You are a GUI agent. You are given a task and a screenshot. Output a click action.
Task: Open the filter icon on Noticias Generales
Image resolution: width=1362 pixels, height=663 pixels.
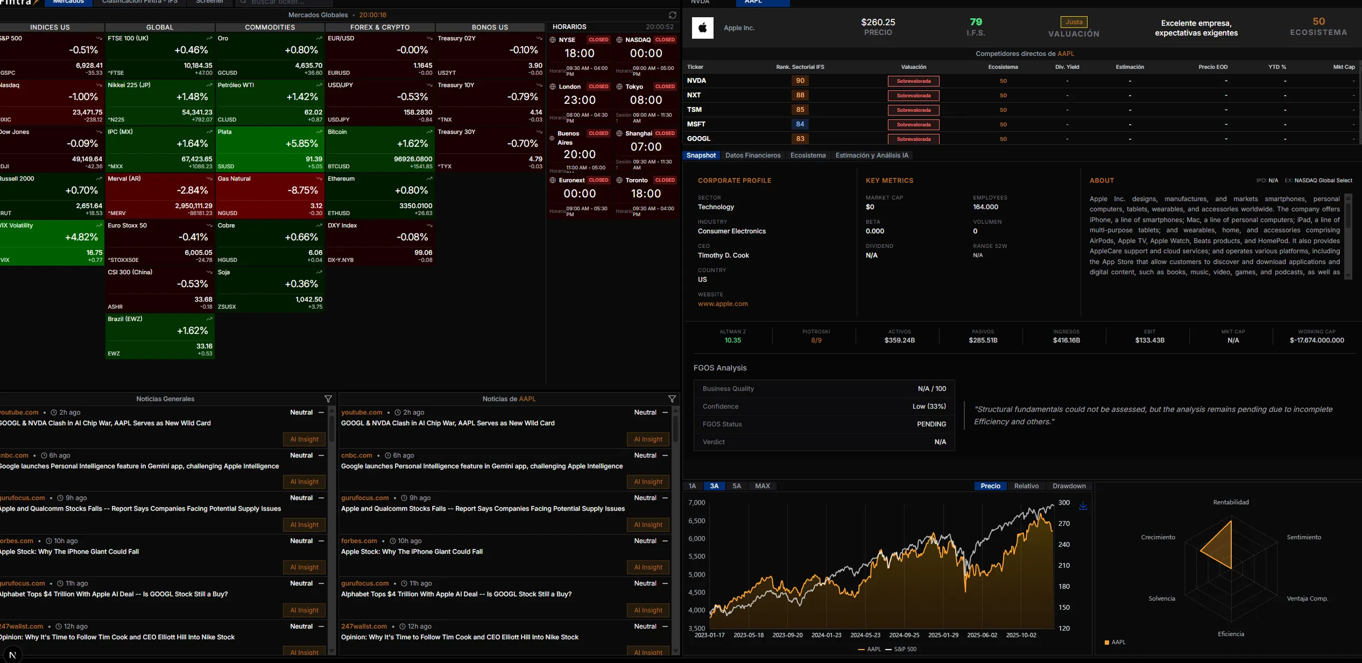(x=328, y=399)
